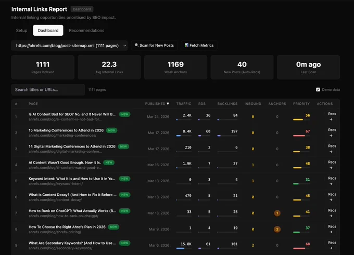Viewport: 354px width, 255px height.
Task: Open 'Keyword Intent: What It Is' title
Action: coord(72,179)
